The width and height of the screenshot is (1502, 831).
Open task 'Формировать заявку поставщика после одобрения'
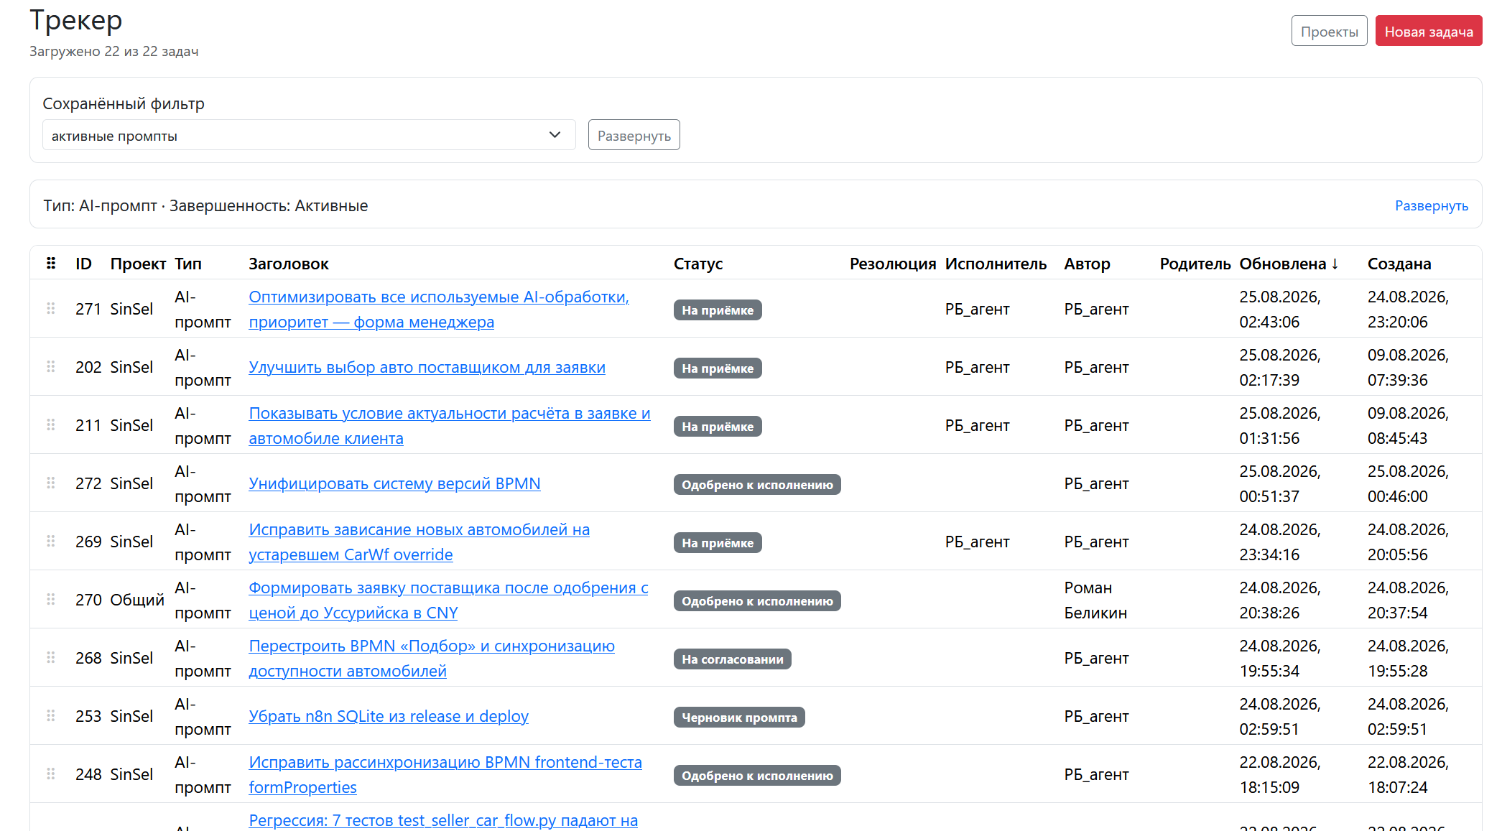[x=448, y=600]
